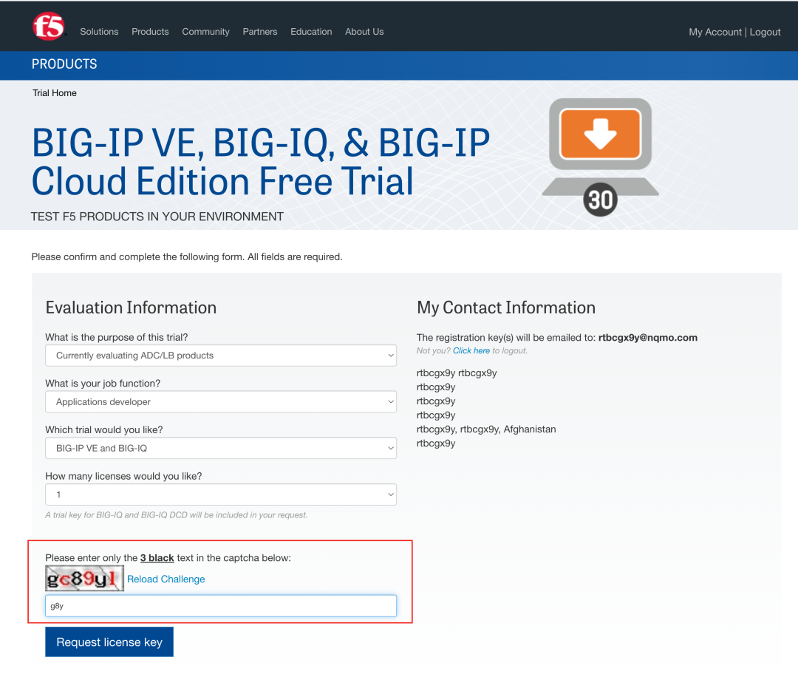Go to My Account

pos(715,32)
